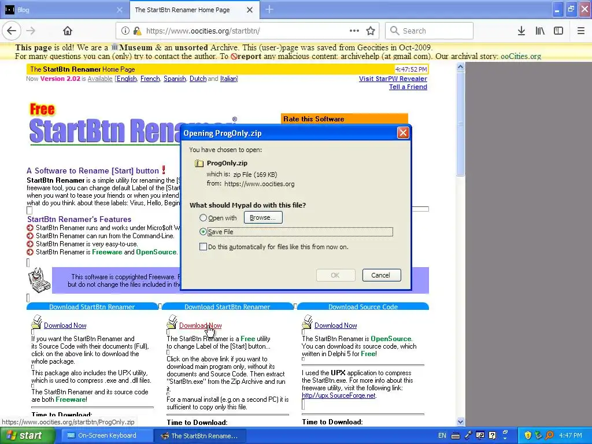Click the padlock security icon in address bar
This screenshot has width=592, height=444.
(137, 31)
